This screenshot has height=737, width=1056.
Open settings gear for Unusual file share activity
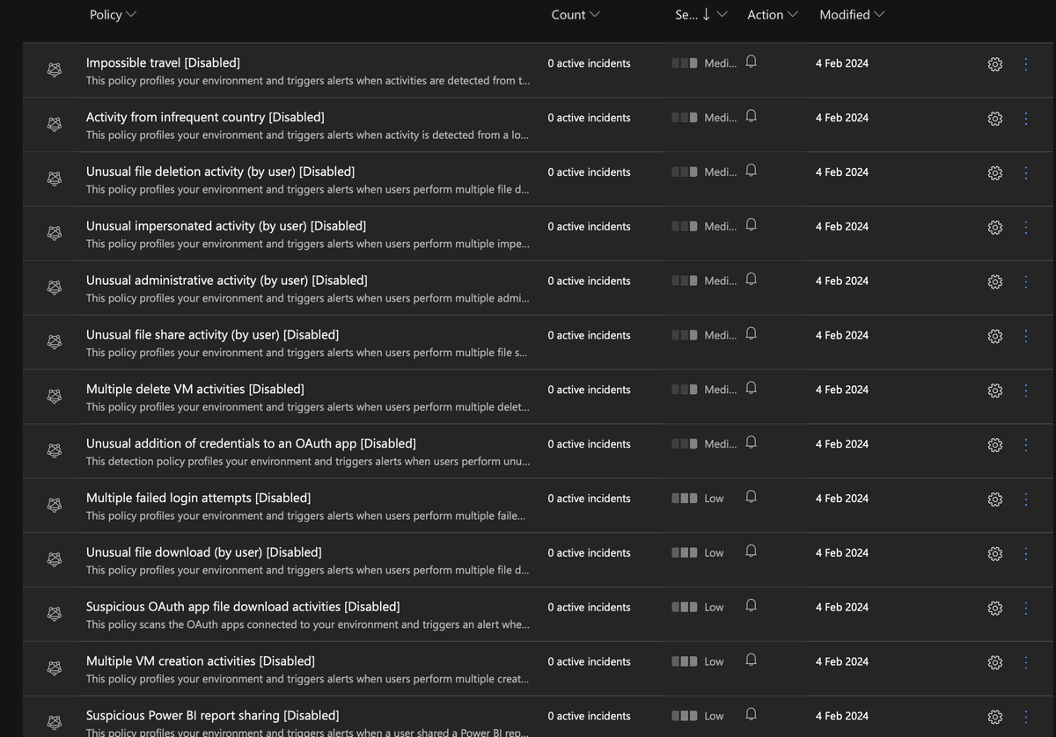tap(995, 336)
